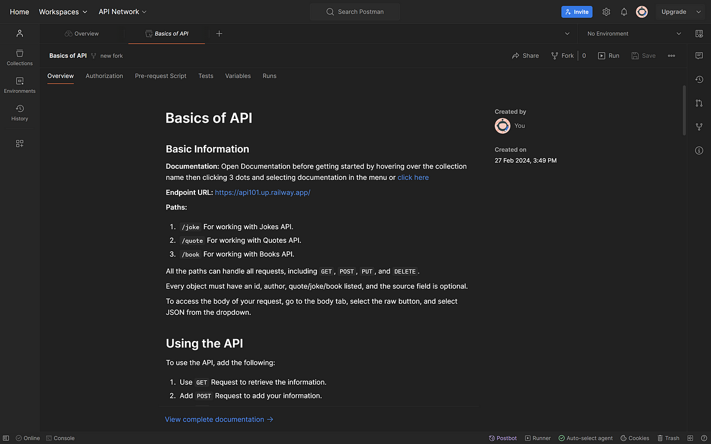Click the configure workspace sidebar grid icon
Viewport: 711px width, 444px height.
coord(20,143)
